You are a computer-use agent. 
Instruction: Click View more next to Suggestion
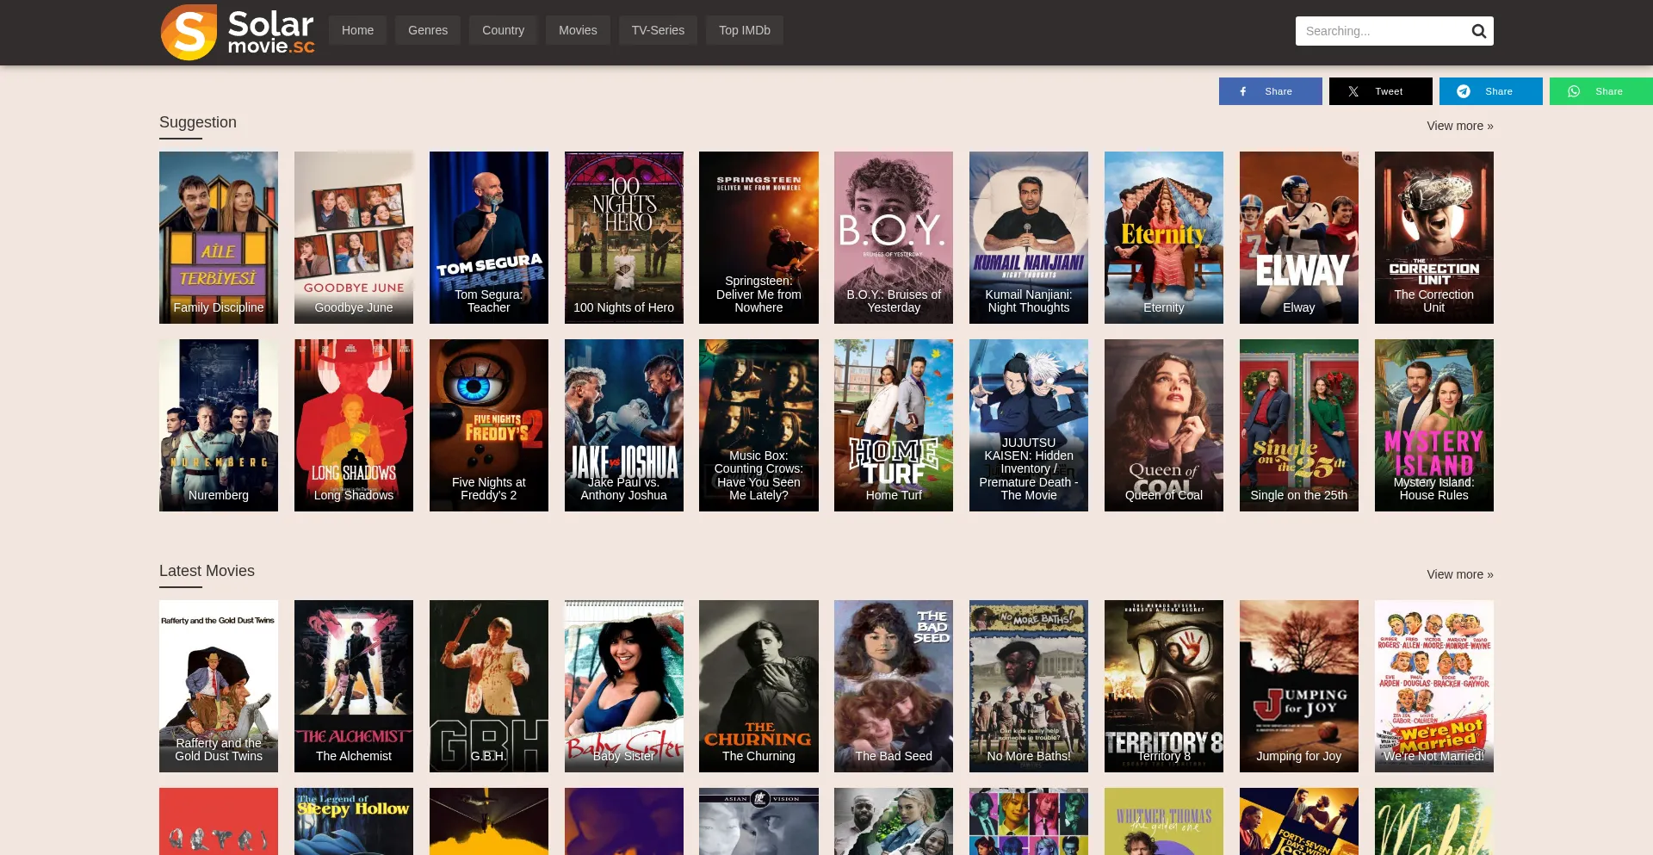click(1459, 126)
